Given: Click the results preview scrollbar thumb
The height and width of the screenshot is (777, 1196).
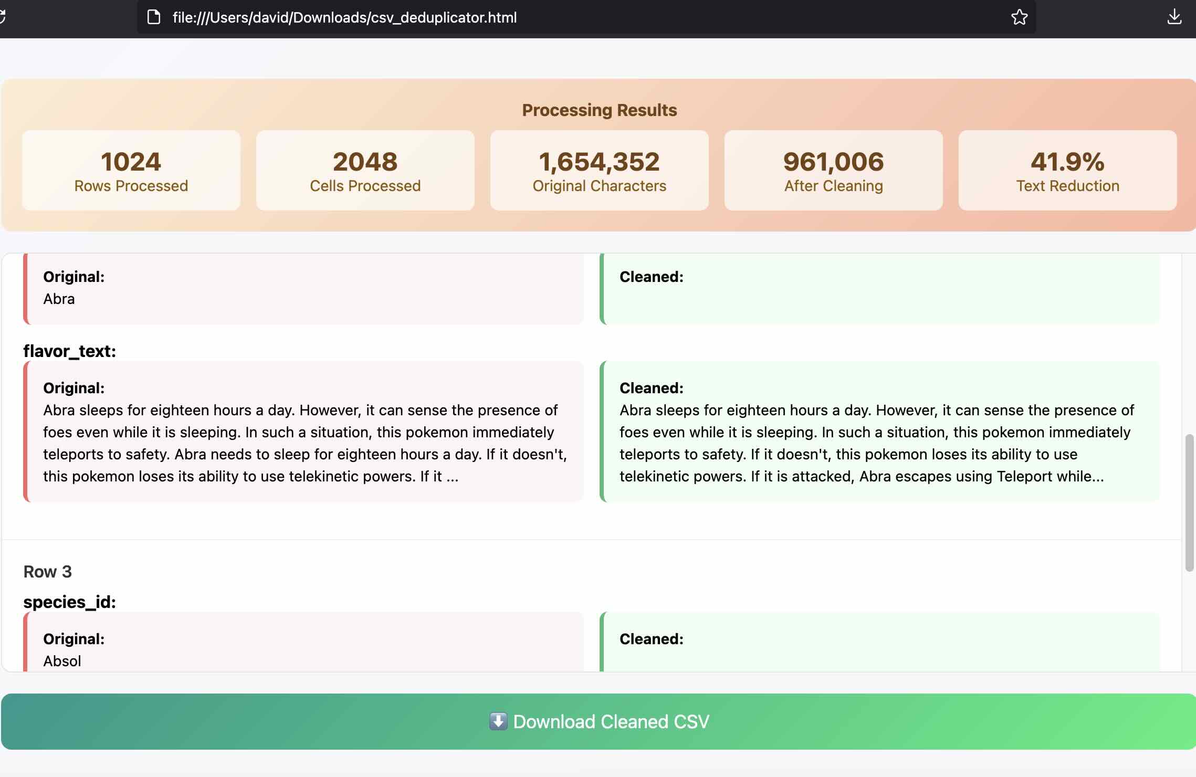Looking at the screenshot, I should click(x=1189, y=502).
